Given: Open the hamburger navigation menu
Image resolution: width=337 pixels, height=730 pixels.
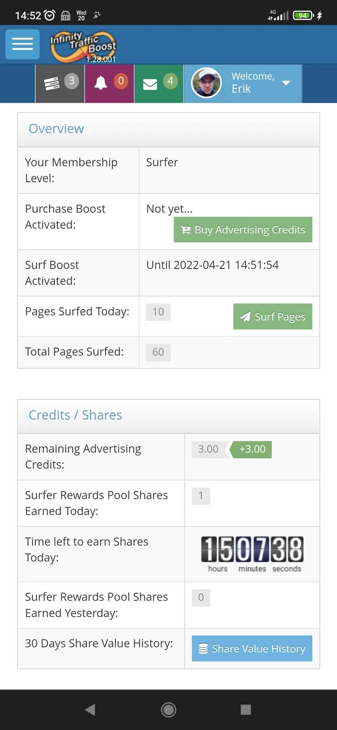Looking at the screenshot, I should tap(22, 44).
